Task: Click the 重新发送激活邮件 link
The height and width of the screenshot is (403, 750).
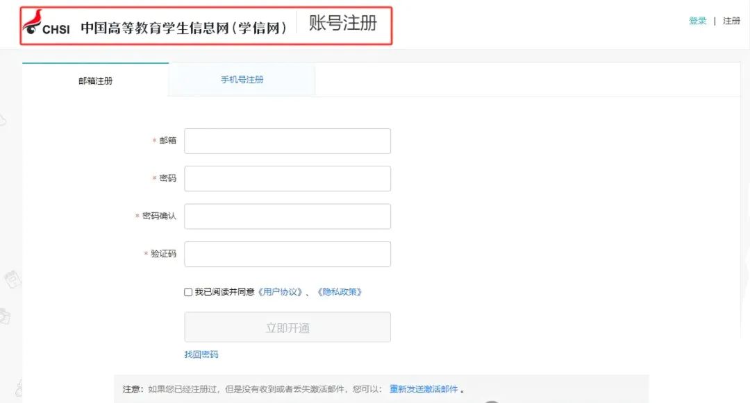Action: 424,389
